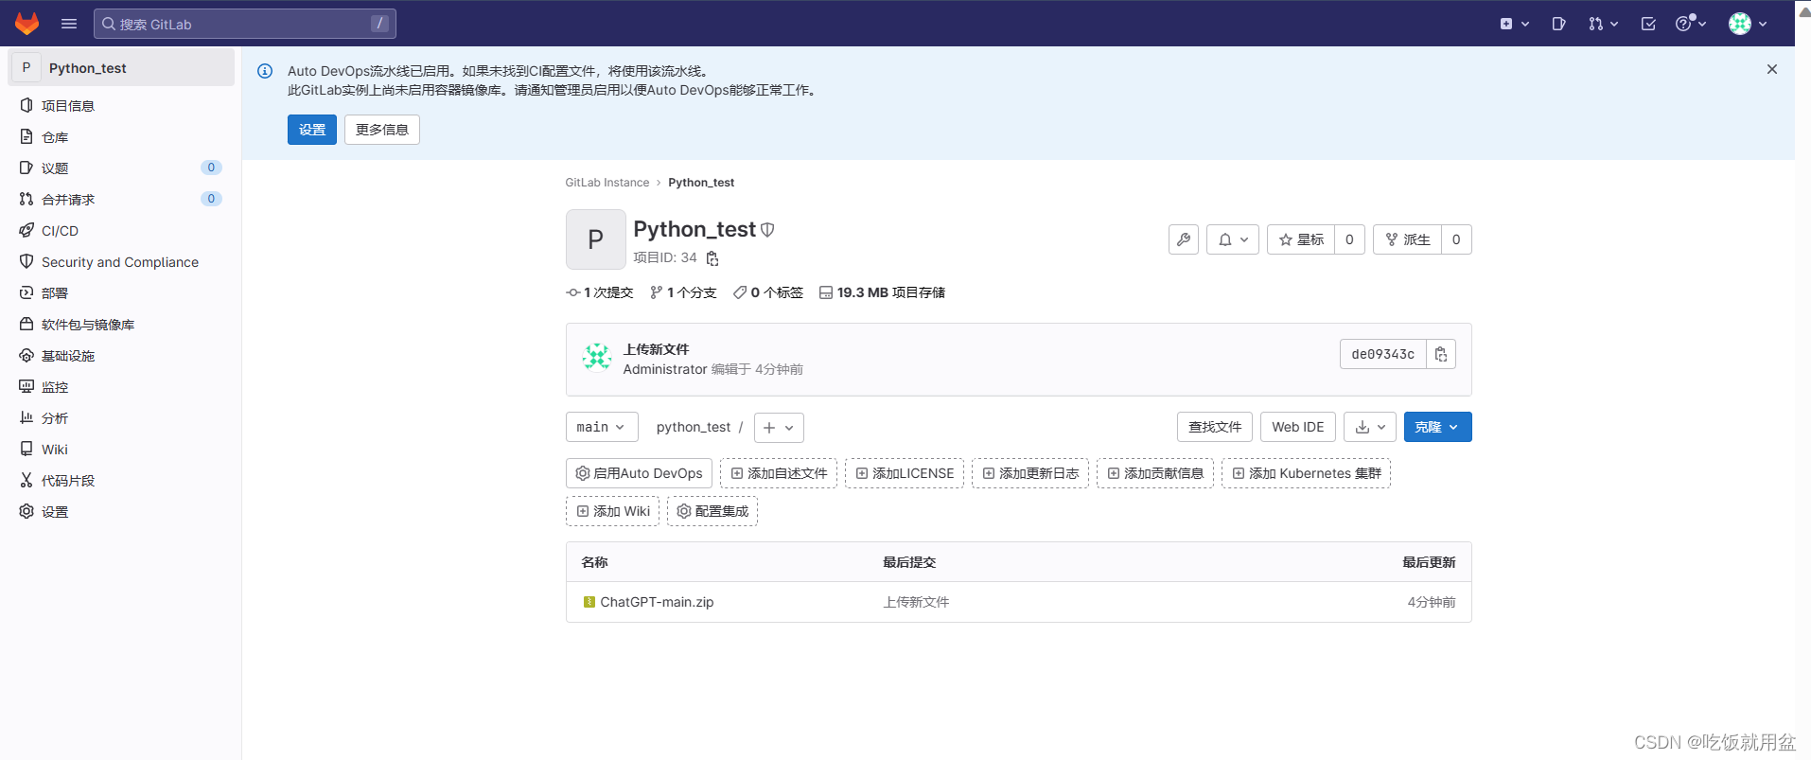Open CI/CD in the sidebar
1811x760 pixels.
point(121,230)
